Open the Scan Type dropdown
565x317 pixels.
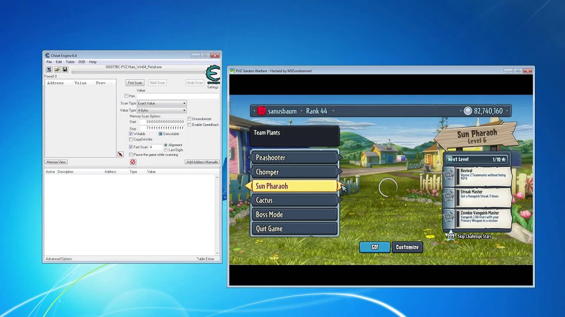pos(162,103)
